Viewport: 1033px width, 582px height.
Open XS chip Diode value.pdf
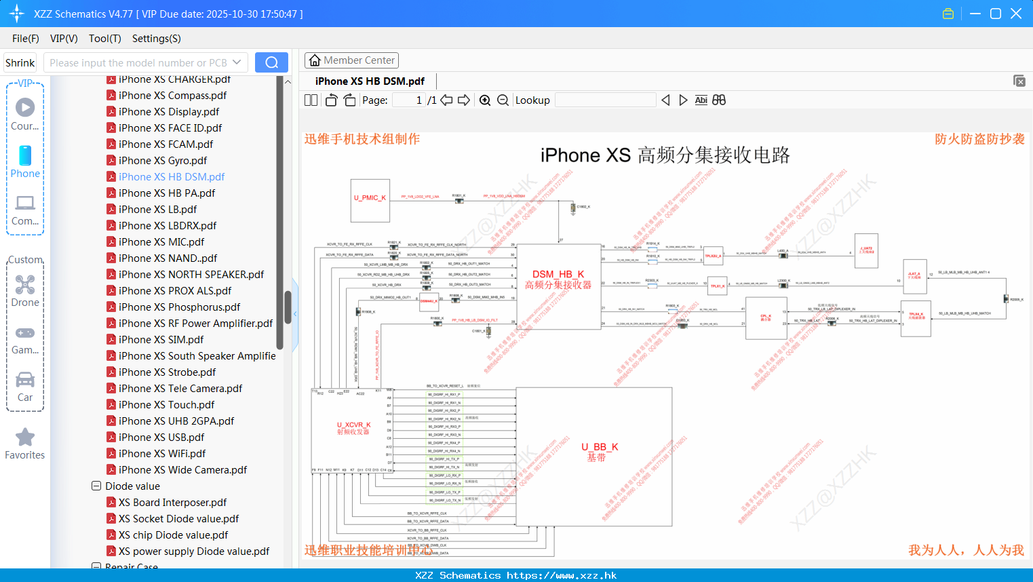pyautogui.click(x=173, y=535)
